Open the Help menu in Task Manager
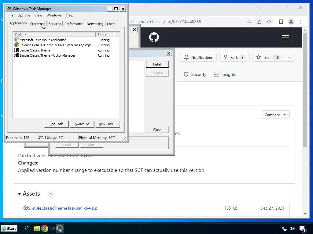The width and height of the screenshot is (313, 234). tap(69, 15)
